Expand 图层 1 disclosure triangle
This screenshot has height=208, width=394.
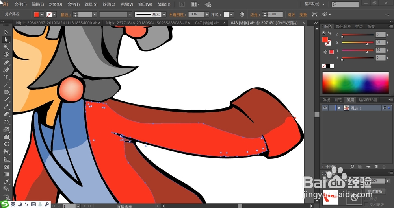(x=340, y=108)
